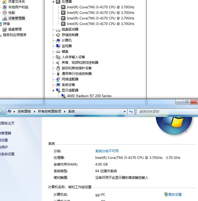
Task: Collapse the 显示适配器 node
Action: coord(53,90)
